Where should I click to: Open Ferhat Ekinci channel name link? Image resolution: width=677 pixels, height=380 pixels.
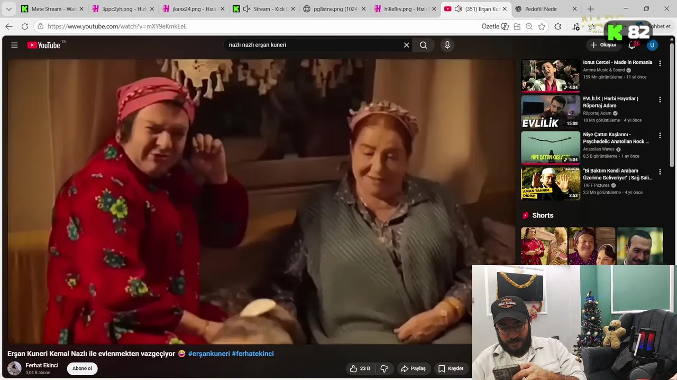[42, 365]
